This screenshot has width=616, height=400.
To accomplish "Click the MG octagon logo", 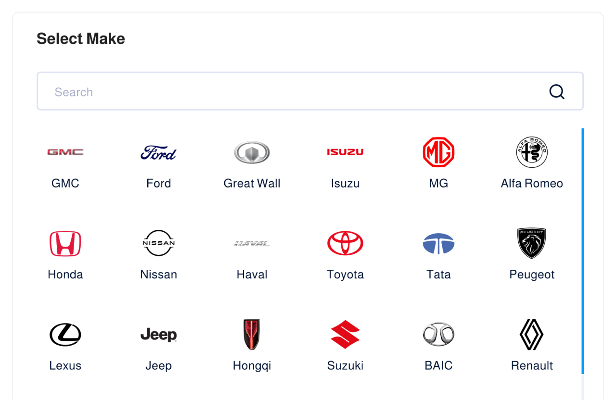I will (x=438, y=152).
